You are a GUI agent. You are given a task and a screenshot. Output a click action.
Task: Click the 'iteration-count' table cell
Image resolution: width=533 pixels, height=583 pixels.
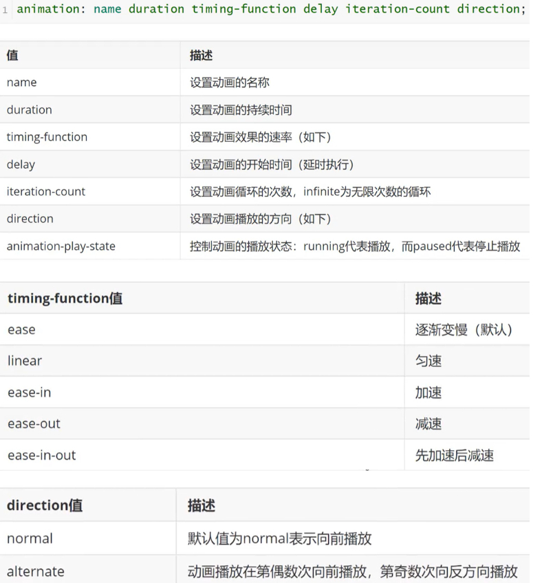click(x=46, y=191)
